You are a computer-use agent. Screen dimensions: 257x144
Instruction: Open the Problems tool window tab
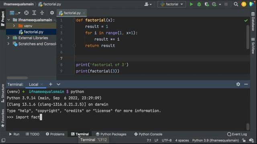(55, 134)
